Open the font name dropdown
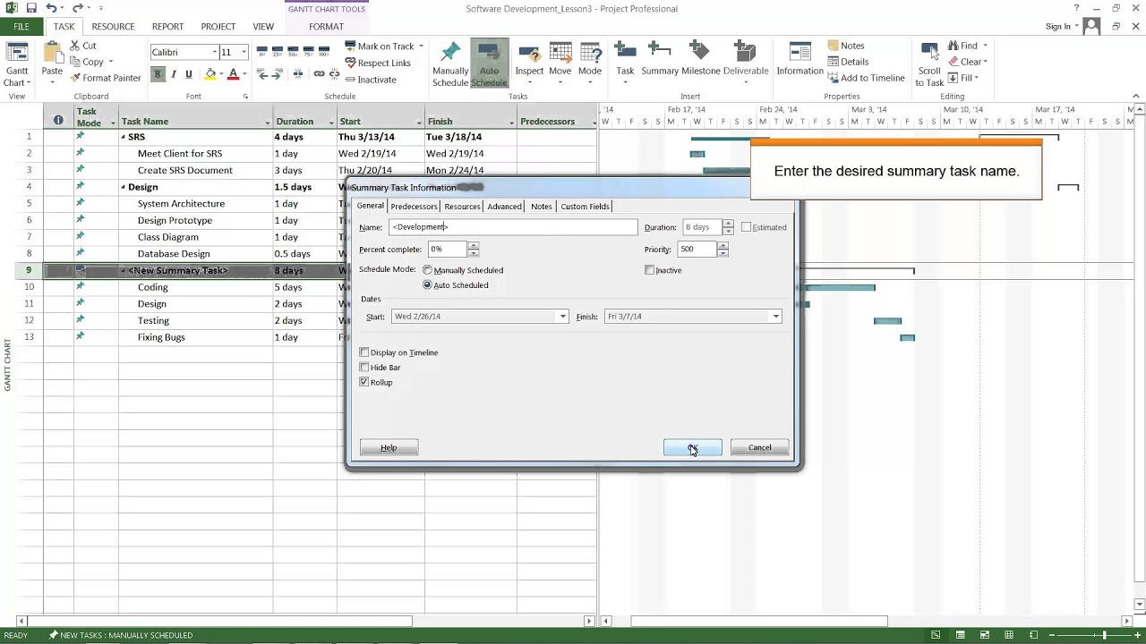The height and width of the screenshot is (644, 1146). [x=214, y=53]
